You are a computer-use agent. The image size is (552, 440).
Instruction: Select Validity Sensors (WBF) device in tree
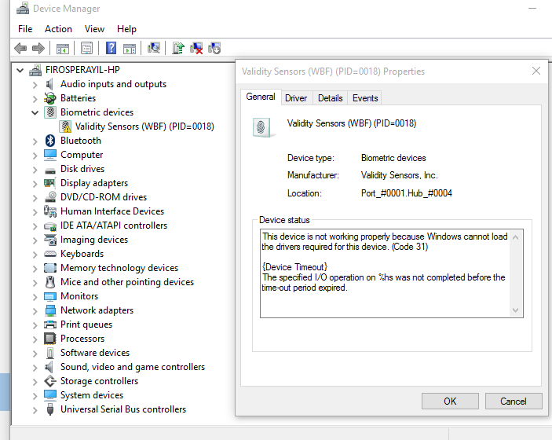pyautogui.click(x=144, y=126)
